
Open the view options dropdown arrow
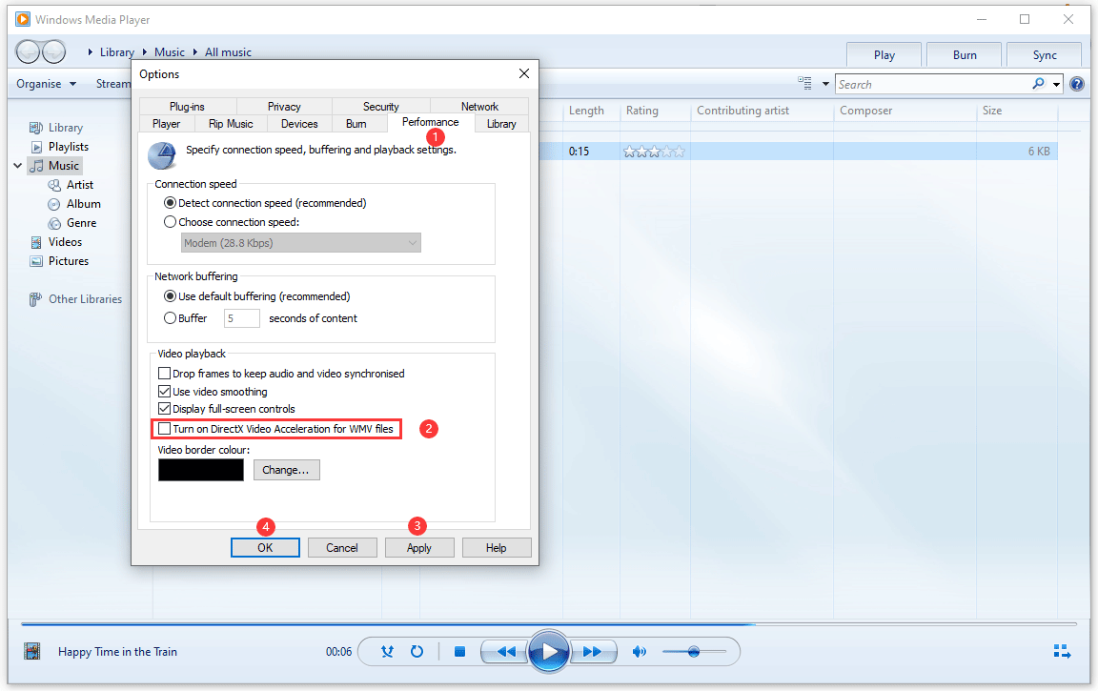point(825,84)
